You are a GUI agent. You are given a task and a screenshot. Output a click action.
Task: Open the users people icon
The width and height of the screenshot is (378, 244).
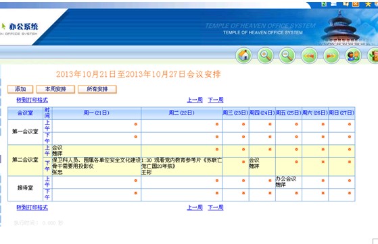(353, 55)
